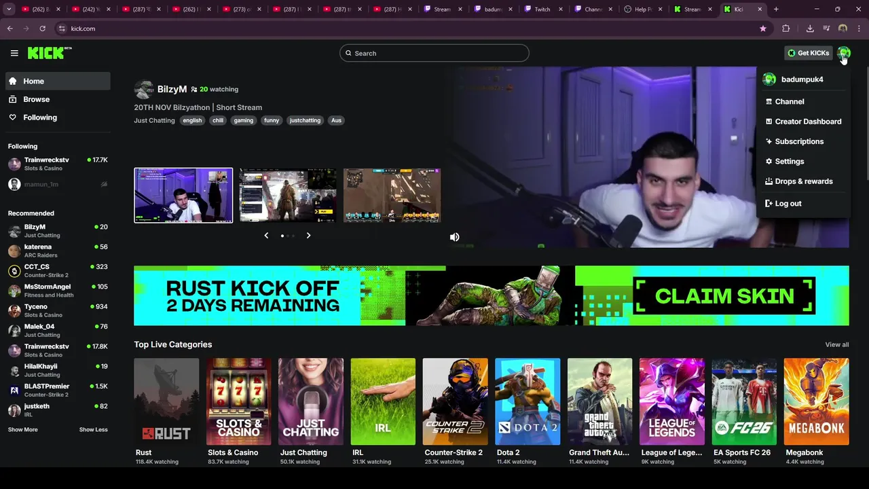The height and width of the screenshot is (489, 869).
Task: Go to next featured stream arrow
Action: point(308,236)
